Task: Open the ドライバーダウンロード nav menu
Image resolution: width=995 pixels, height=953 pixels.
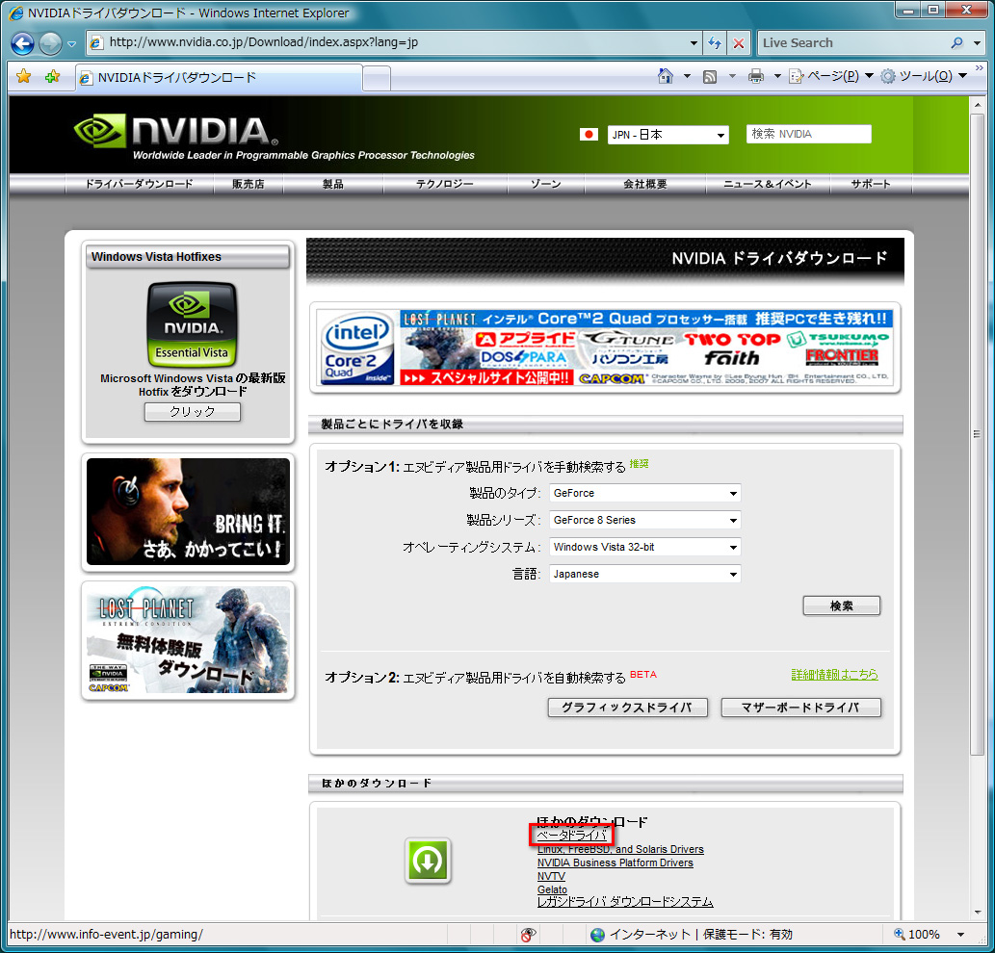Action: click(139, 184)
